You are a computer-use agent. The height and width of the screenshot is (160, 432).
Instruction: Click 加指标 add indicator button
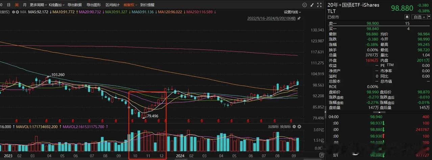click(x=273, y=127)
